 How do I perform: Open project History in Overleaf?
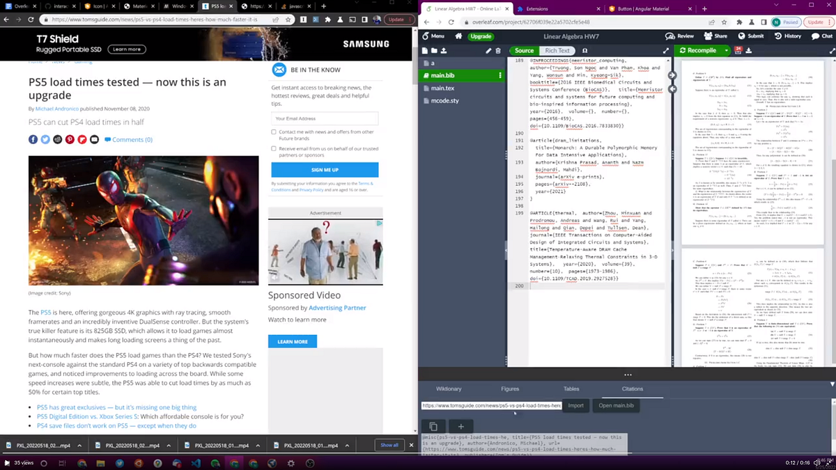(x=794, y=36)
